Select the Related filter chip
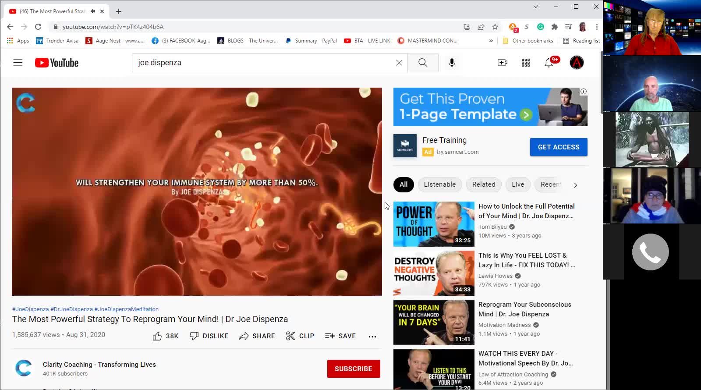This screenshot has height=390, width=701. point(484,184)
